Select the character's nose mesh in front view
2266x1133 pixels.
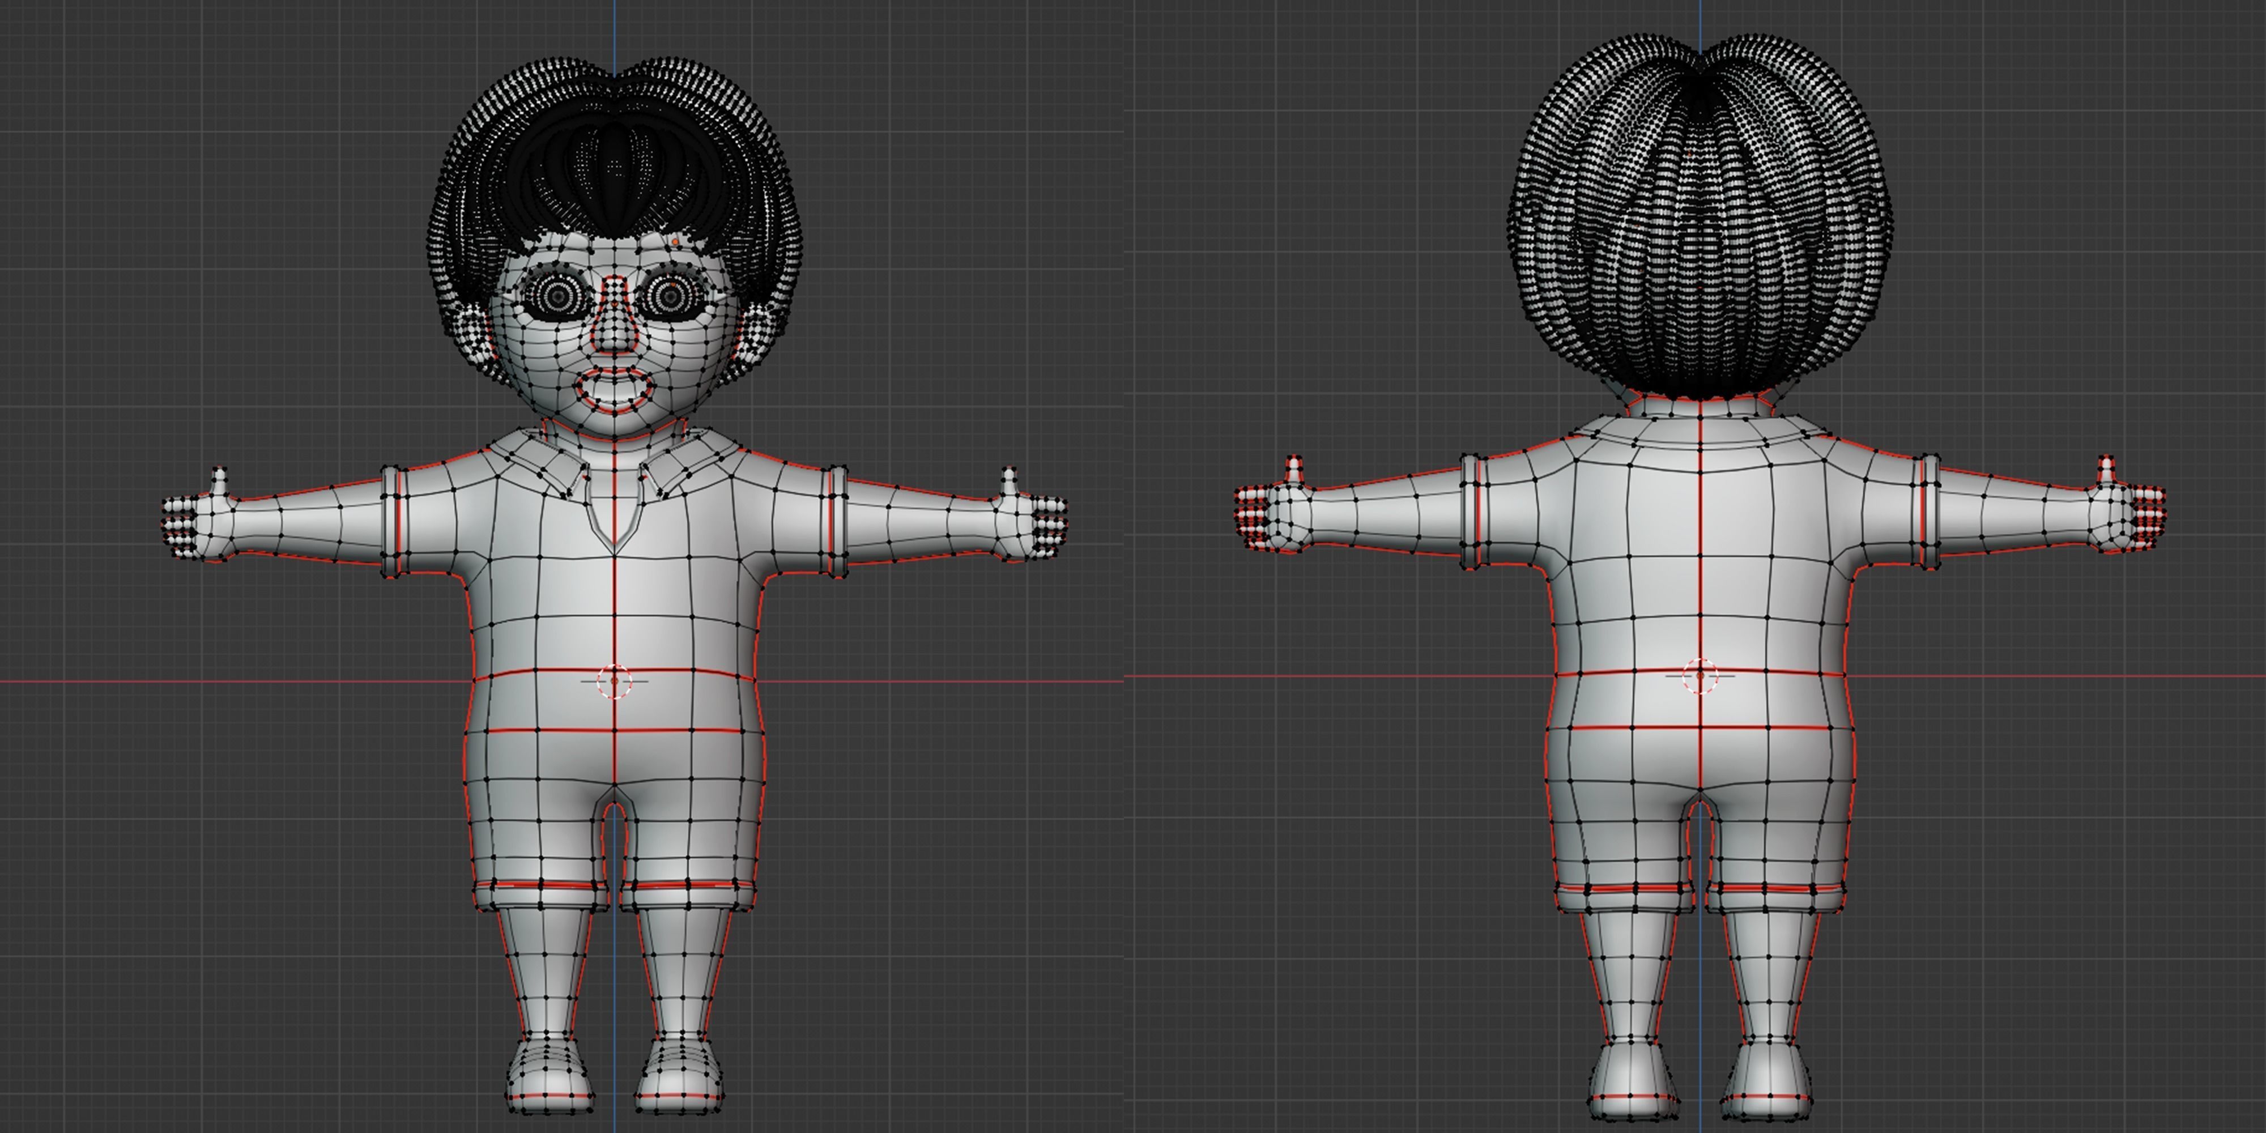(x=614, y=316)
